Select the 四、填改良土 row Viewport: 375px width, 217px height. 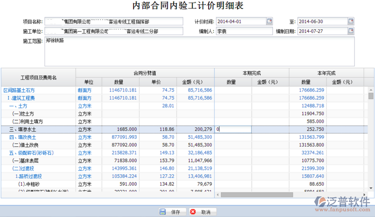[x=22, y=137]
